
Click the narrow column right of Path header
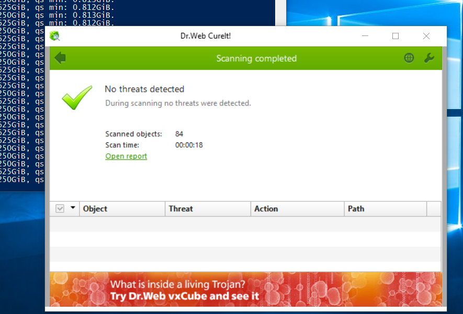point(434,209)
